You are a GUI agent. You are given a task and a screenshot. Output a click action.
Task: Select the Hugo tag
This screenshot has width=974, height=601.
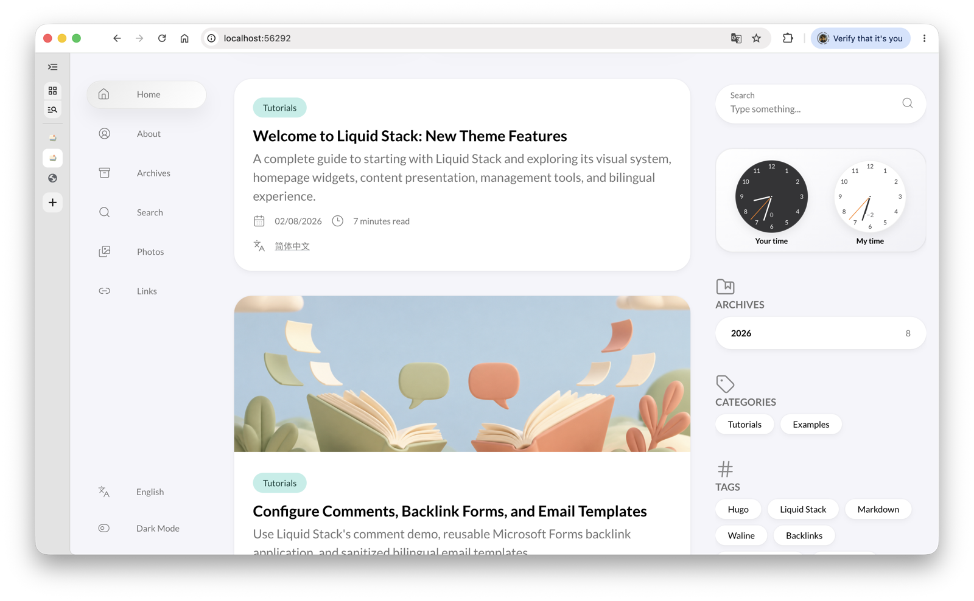pos(738,510)
